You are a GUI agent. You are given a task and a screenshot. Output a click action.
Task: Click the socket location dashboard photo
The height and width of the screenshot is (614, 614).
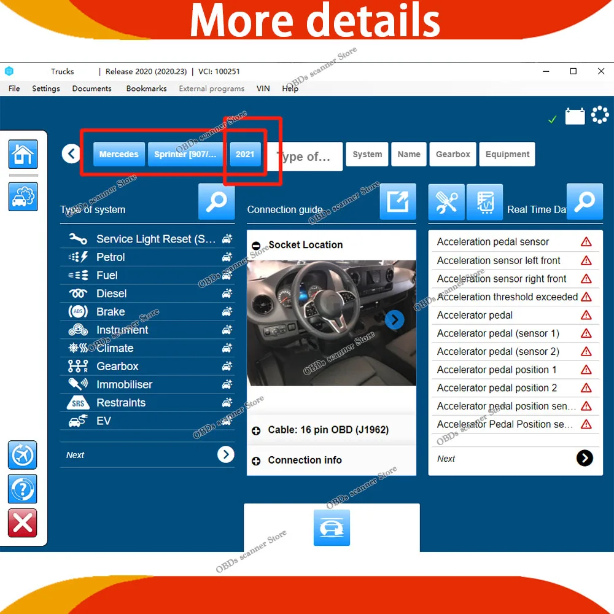click(332, 323)
